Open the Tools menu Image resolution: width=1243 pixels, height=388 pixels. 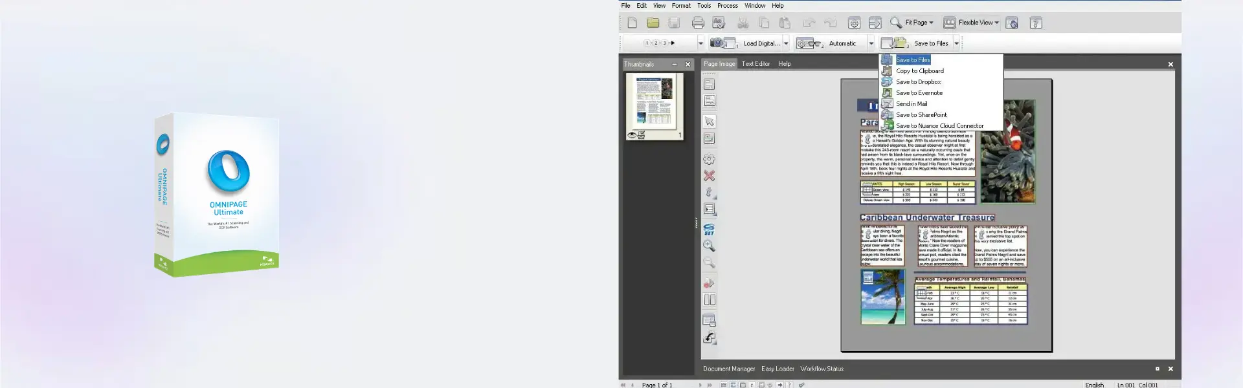(704, 5)
